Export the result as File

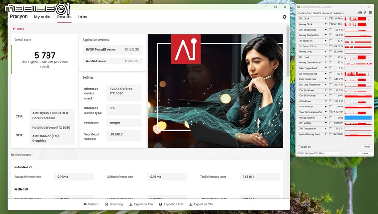141,204
